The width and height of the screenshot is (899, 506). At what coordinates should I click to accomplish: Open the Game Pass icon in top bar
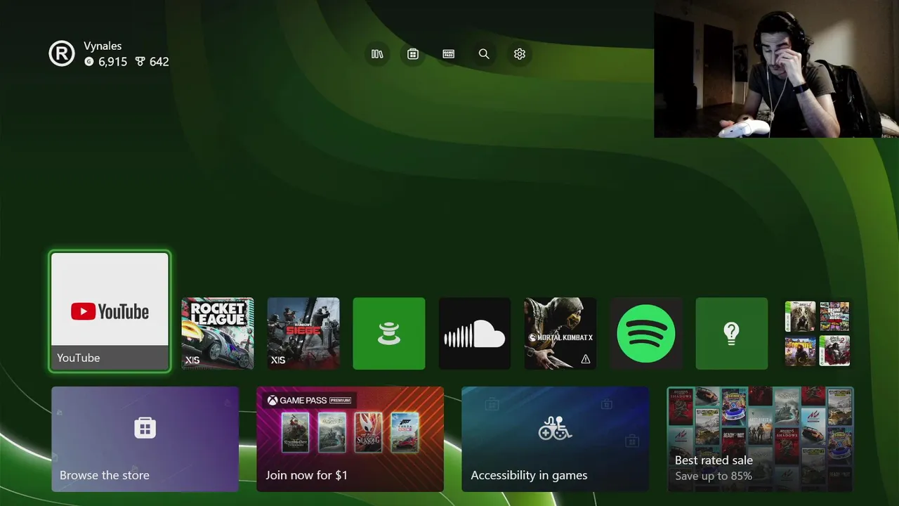(449, 54)
